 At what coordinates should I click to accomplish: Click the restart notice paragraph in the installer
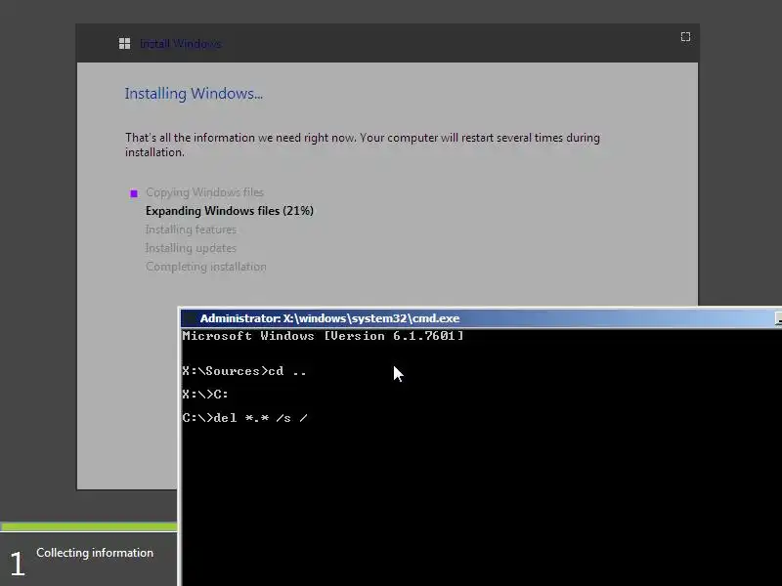(x=363, y=145)
